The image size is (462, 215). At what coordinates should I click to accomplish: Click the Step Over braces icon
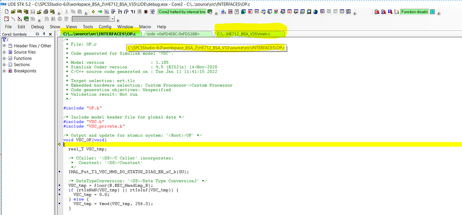coord(113,12)
